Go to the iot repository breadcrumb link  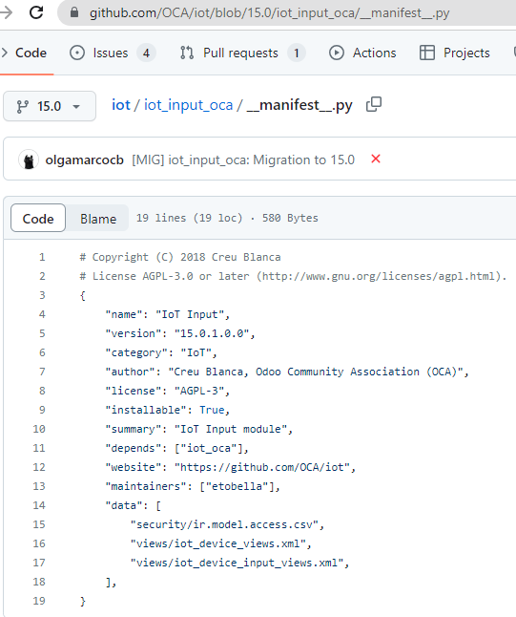tap(120, 105)
